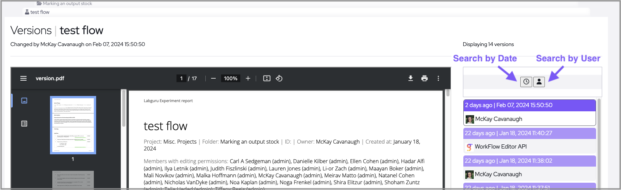The width and height of the screenshot is (621, 190).
Task: Click the fit to page icon
Action: point(267,78)
